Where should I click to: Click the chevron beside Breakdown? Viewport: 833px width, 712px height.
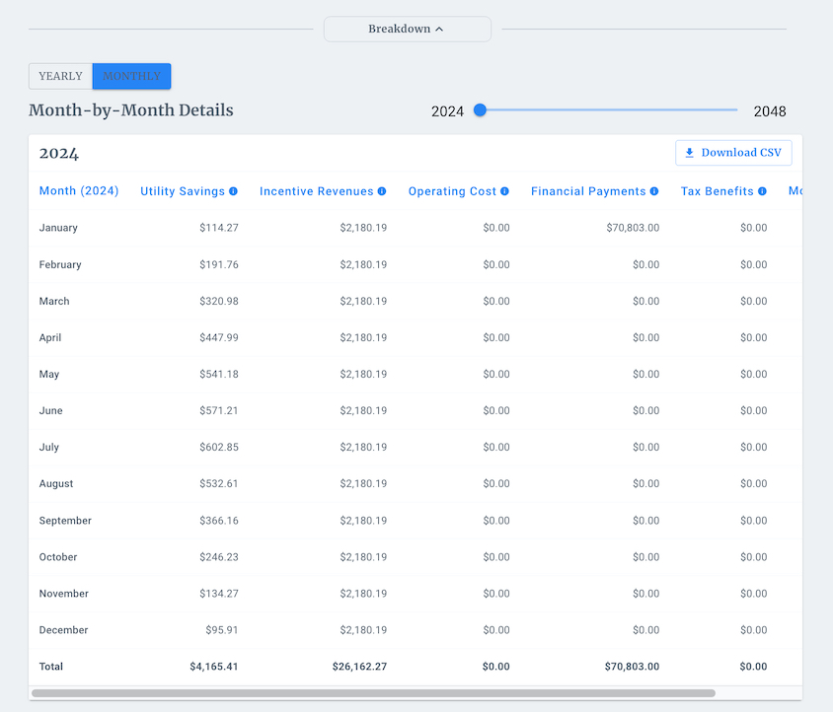tap(439, 30)
